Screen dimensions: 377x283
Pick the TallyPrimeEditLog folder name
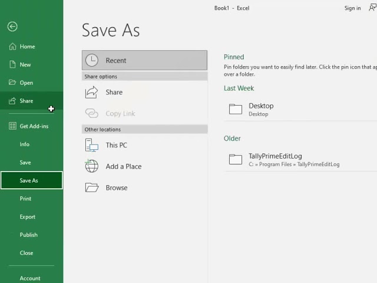point(275,156)
